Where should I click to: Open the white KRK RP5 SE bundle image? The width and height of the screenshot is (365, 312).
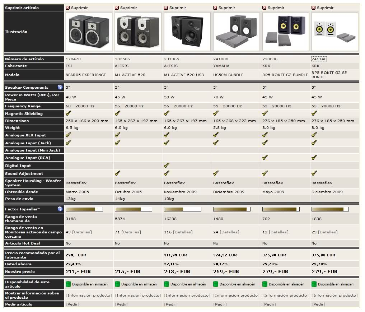335,32
